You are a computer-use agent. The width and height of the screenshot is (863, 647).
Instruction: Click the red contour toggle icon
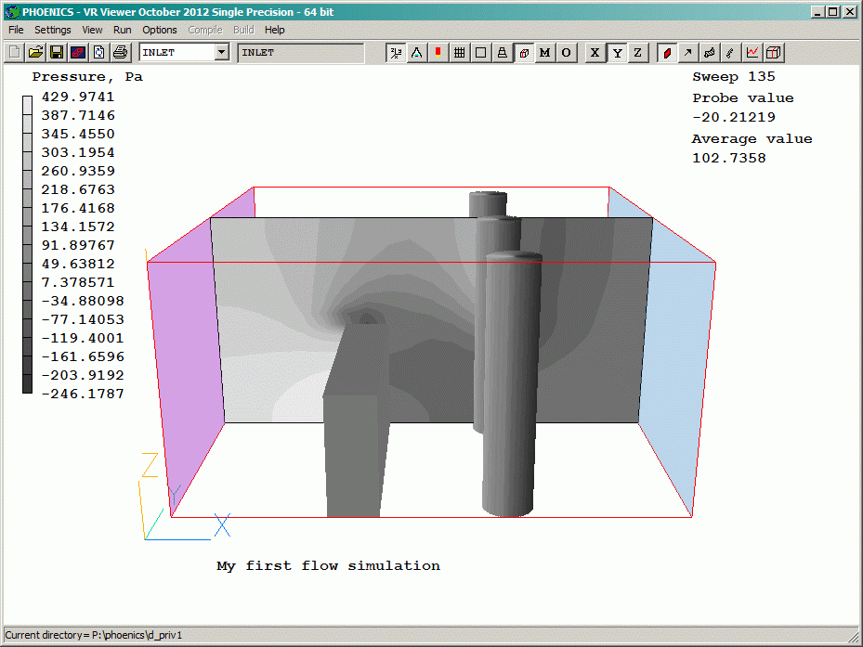tap(667, 53)
